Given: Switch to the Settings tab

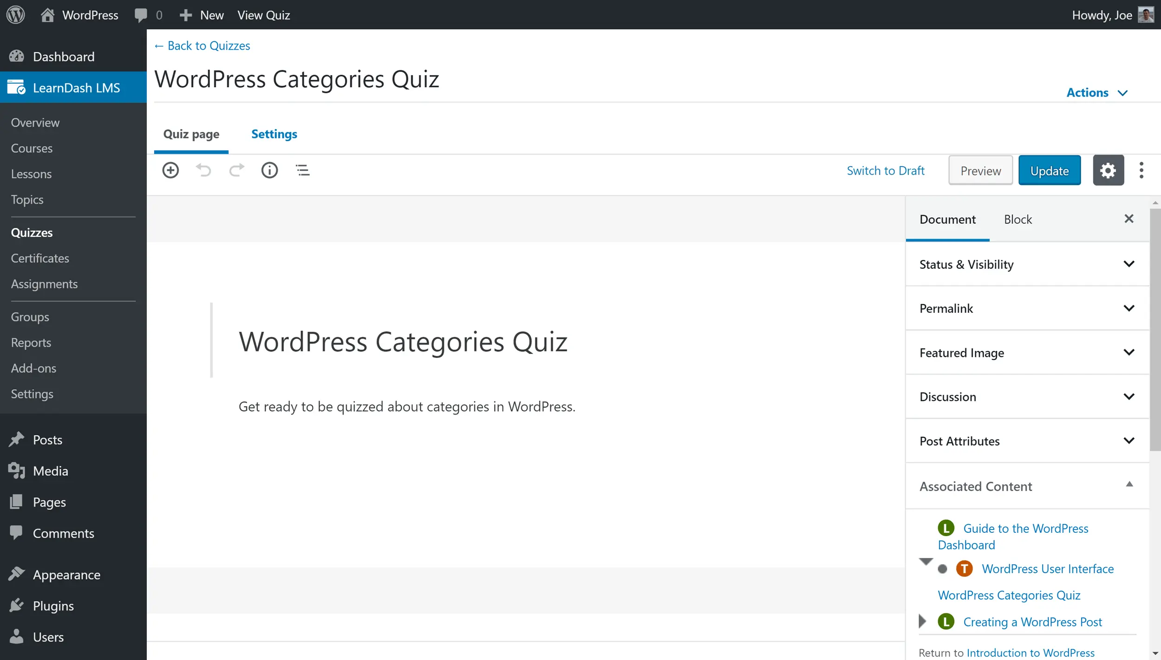Looking at the screenshot, I should point(274,134).
